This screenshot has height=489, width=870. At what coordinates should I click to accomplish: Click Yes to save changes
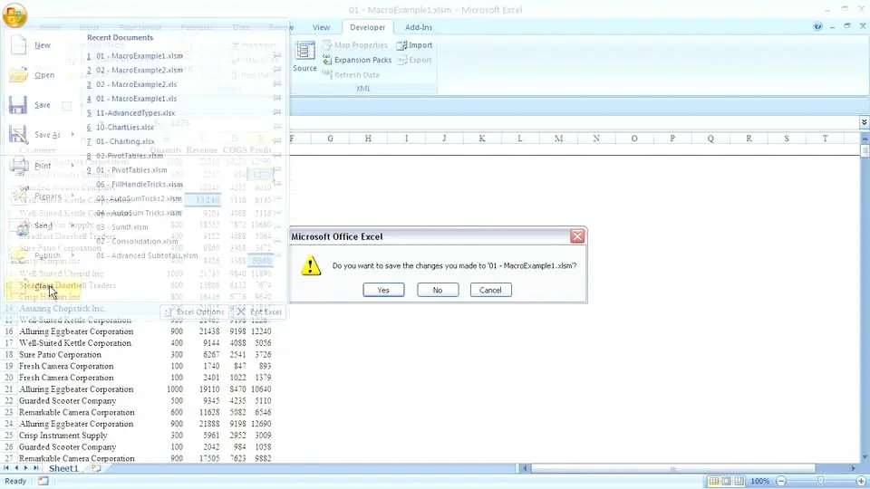click(x=383, y=290)
